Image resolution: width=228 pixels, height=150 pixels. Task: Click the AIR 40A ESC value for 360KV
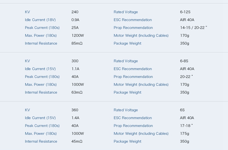187,118
